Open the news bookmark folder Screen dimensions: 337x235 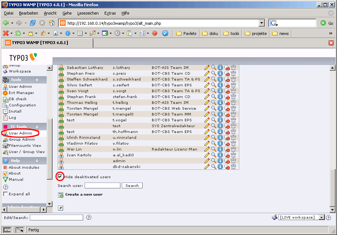pyautogui.click(x=281, y=34)
